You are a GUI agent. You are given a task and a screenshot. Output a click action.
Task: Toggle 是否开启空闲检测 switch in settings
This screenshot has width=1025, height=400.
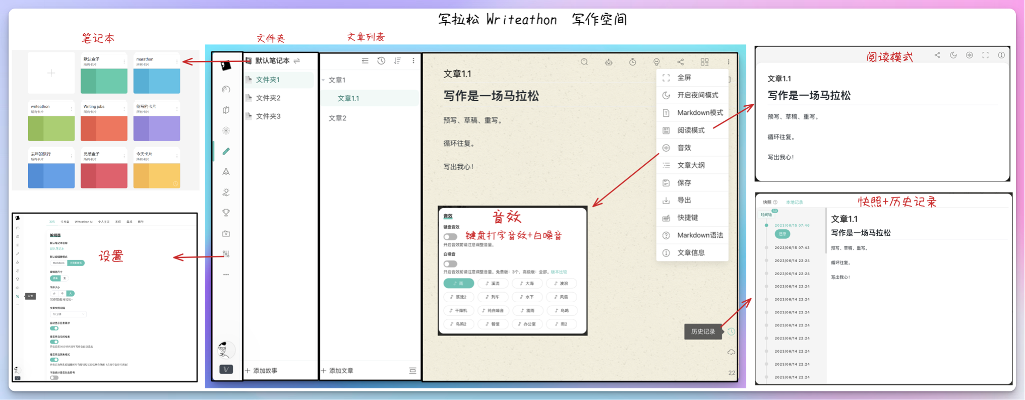[54, 342]
